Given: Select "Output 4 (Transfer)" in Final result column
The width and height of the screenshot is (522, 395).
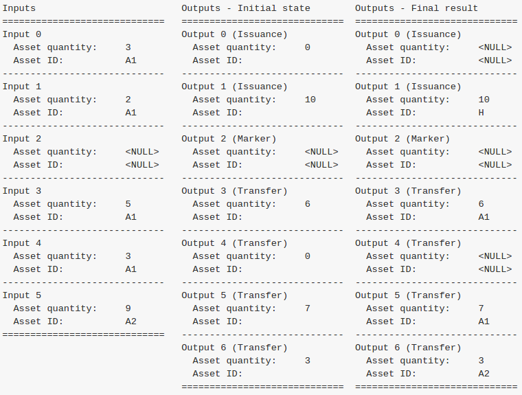Looking at the screenshot, I should (x=408, y=243).
